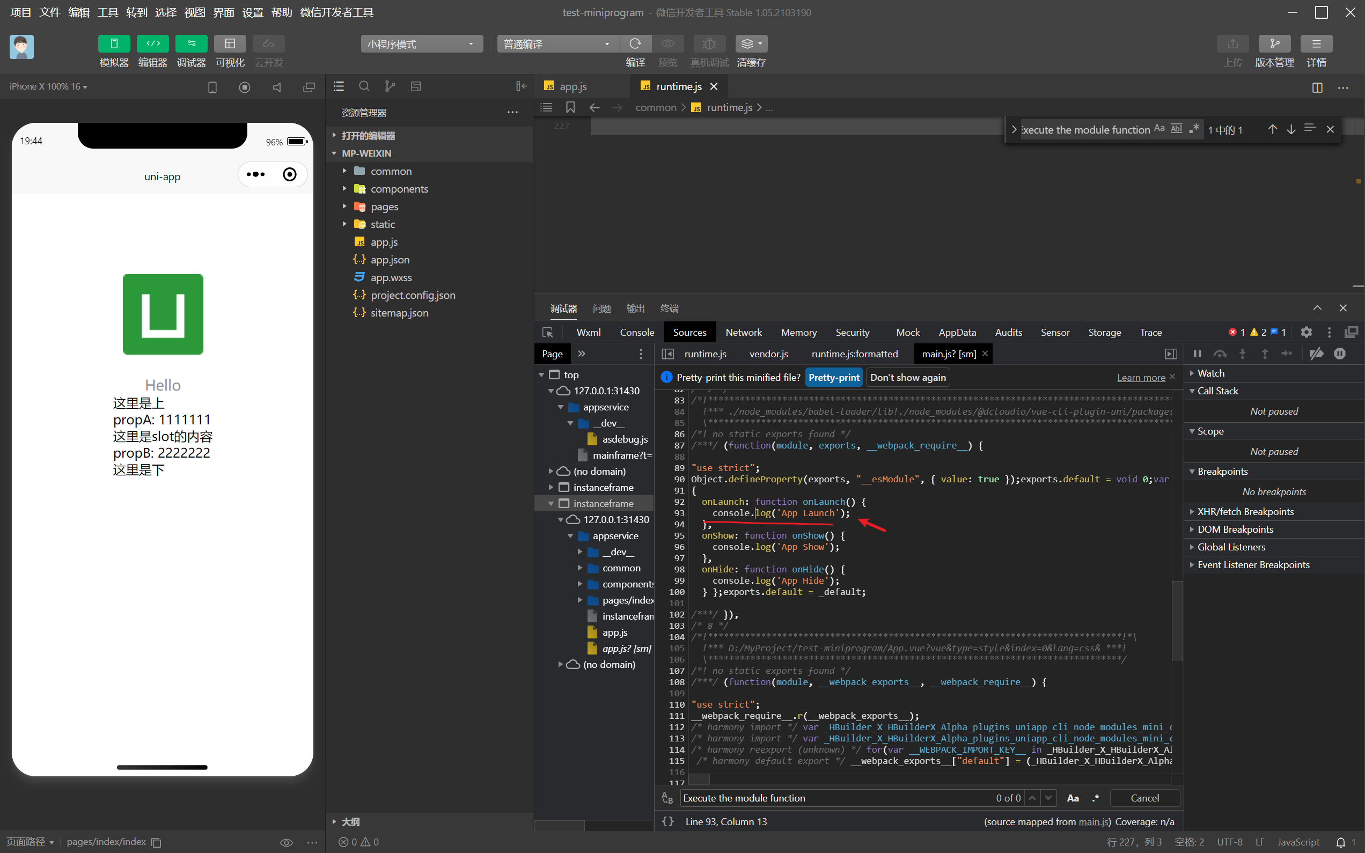Click the Sources code vertical scrollbar
This screenshot has width=1365, height=853.
pyautogui.click(x=1177, y=621)
